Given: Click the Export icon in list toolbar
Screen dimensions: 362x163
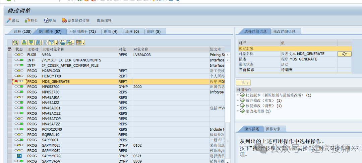Looking at the screenshot, I should coord(70,42).
